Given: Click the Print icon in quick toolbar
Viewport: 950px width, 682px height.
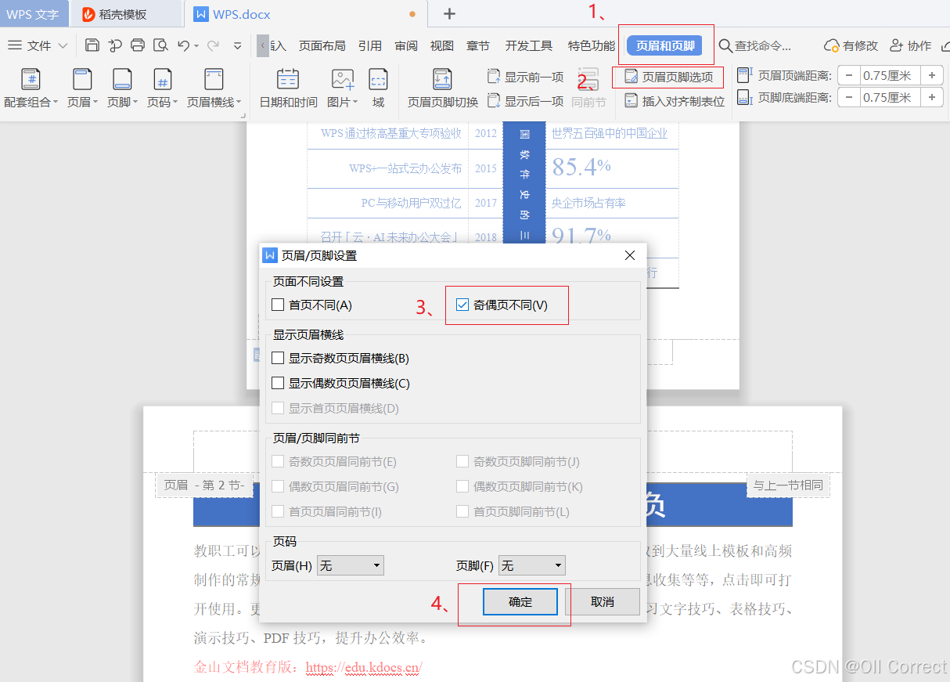Looking at the screenshot, I should (138, 45).
